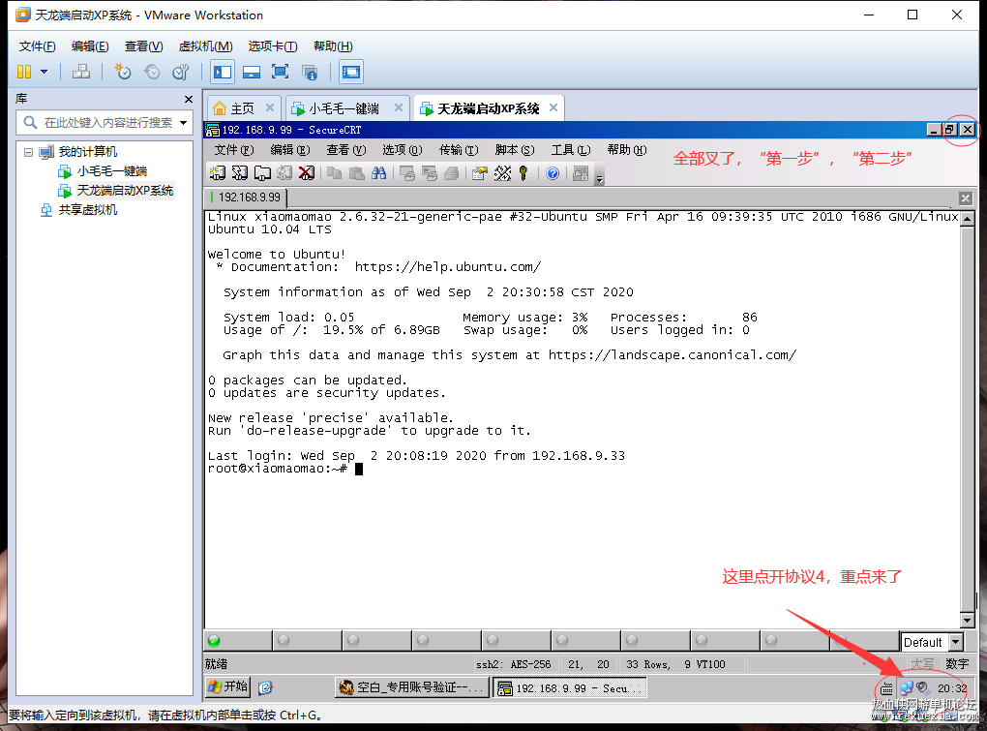Click SecureCRT Reconnect toolbar icon

284,173
